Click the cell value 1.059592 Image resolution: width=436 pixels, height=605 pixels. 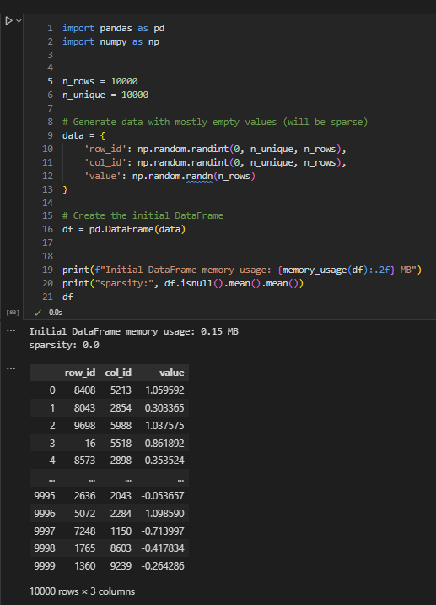pos(164,390)
